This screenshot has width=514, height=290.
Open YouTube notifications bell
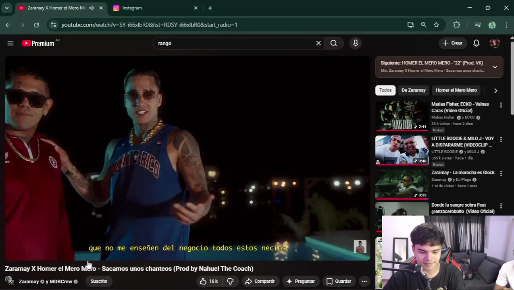(476, 43)
